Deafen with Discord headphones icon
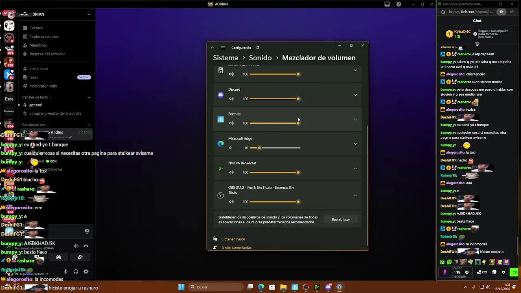Screen dimensions: 521x293 76,272
